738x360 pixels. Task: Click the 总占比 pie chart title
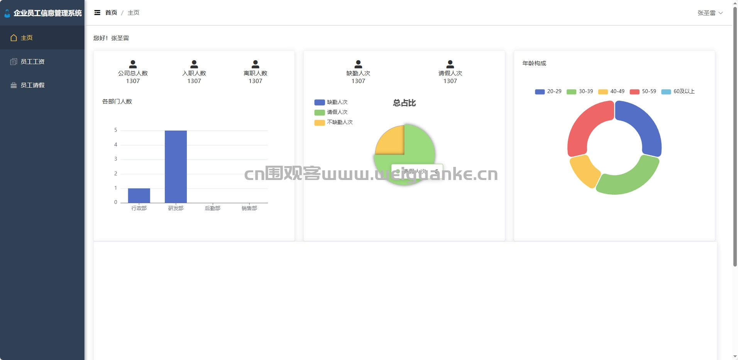(x=404, y=103)
